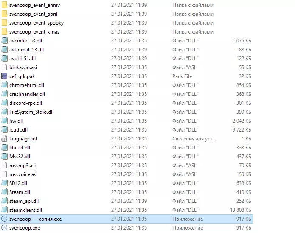The width and height of the screenshot is (295, 233).
Task: Click the avutil-51.dll file icon
Action: (4, 58)
